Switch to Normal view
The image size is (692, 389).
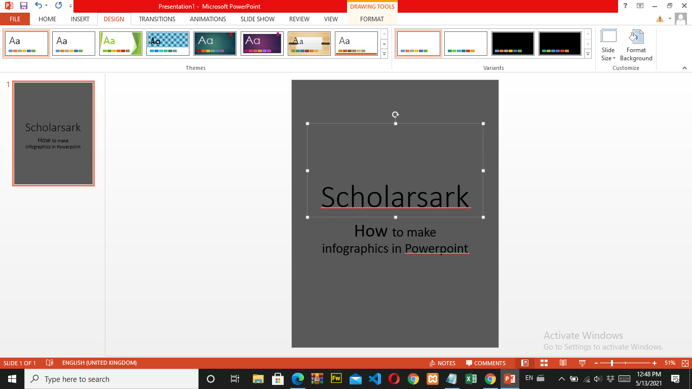525,363
